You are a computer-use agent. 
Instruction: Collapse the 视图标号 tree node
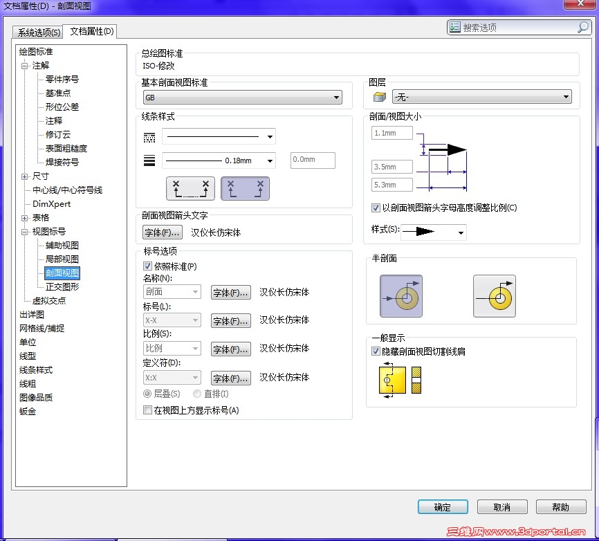24,232
